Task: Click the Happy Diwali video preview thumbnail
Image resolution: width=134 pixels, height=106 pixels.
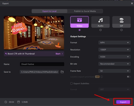Action: click(x=34, y=33)
